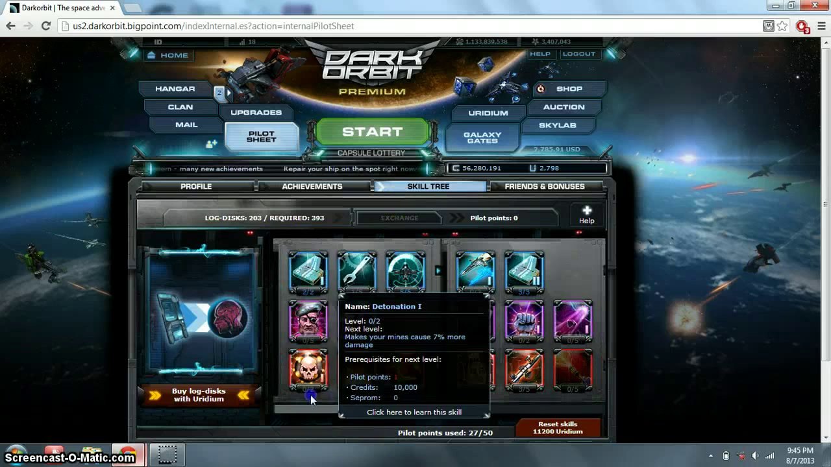Select the purple comet skill icon showing 0/5
Screen dimensions: 831x467
point(573,321)
